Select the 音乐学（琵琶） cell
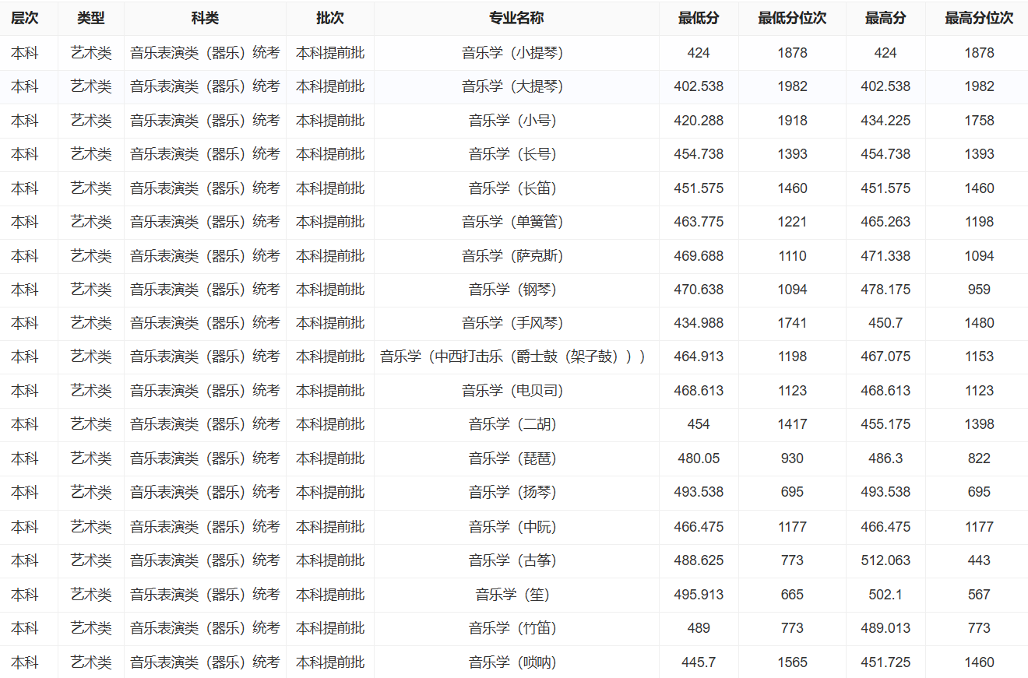 tap(516, 458)
